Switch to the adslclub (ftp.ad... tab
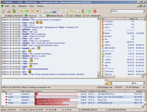The width and height of the screenshot is (147, 112). pos(55,16)
